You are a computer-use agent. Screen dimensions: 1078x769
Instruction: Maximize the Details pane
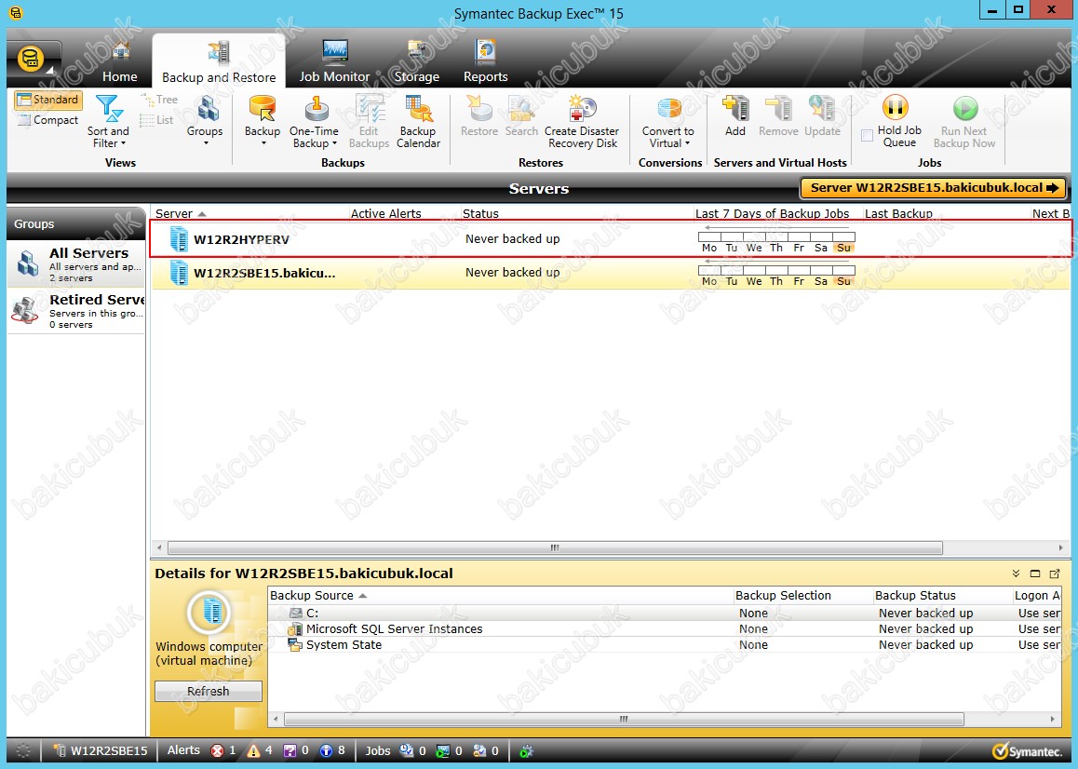point(1035,573)
